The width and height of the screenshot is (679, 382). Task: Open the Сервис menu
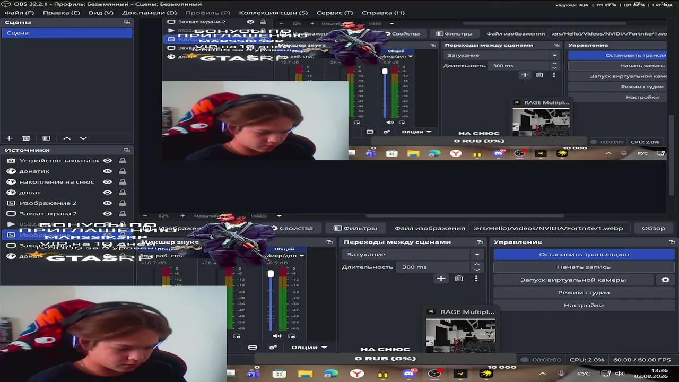click(334, 13)
